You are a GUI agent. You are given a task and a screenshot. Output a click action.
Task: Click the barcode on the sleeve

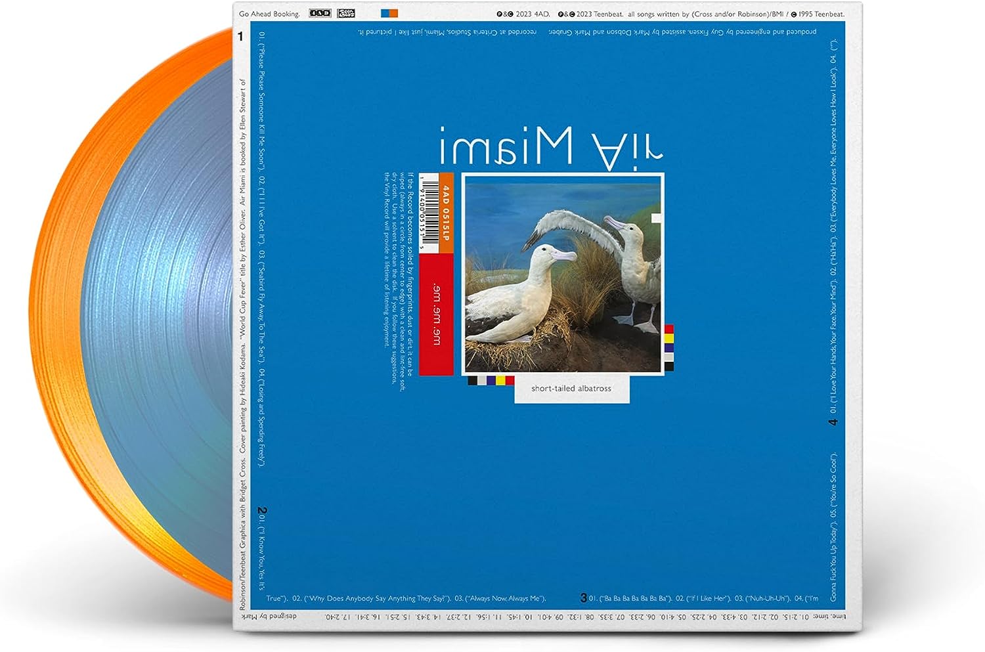click(428, 213)
